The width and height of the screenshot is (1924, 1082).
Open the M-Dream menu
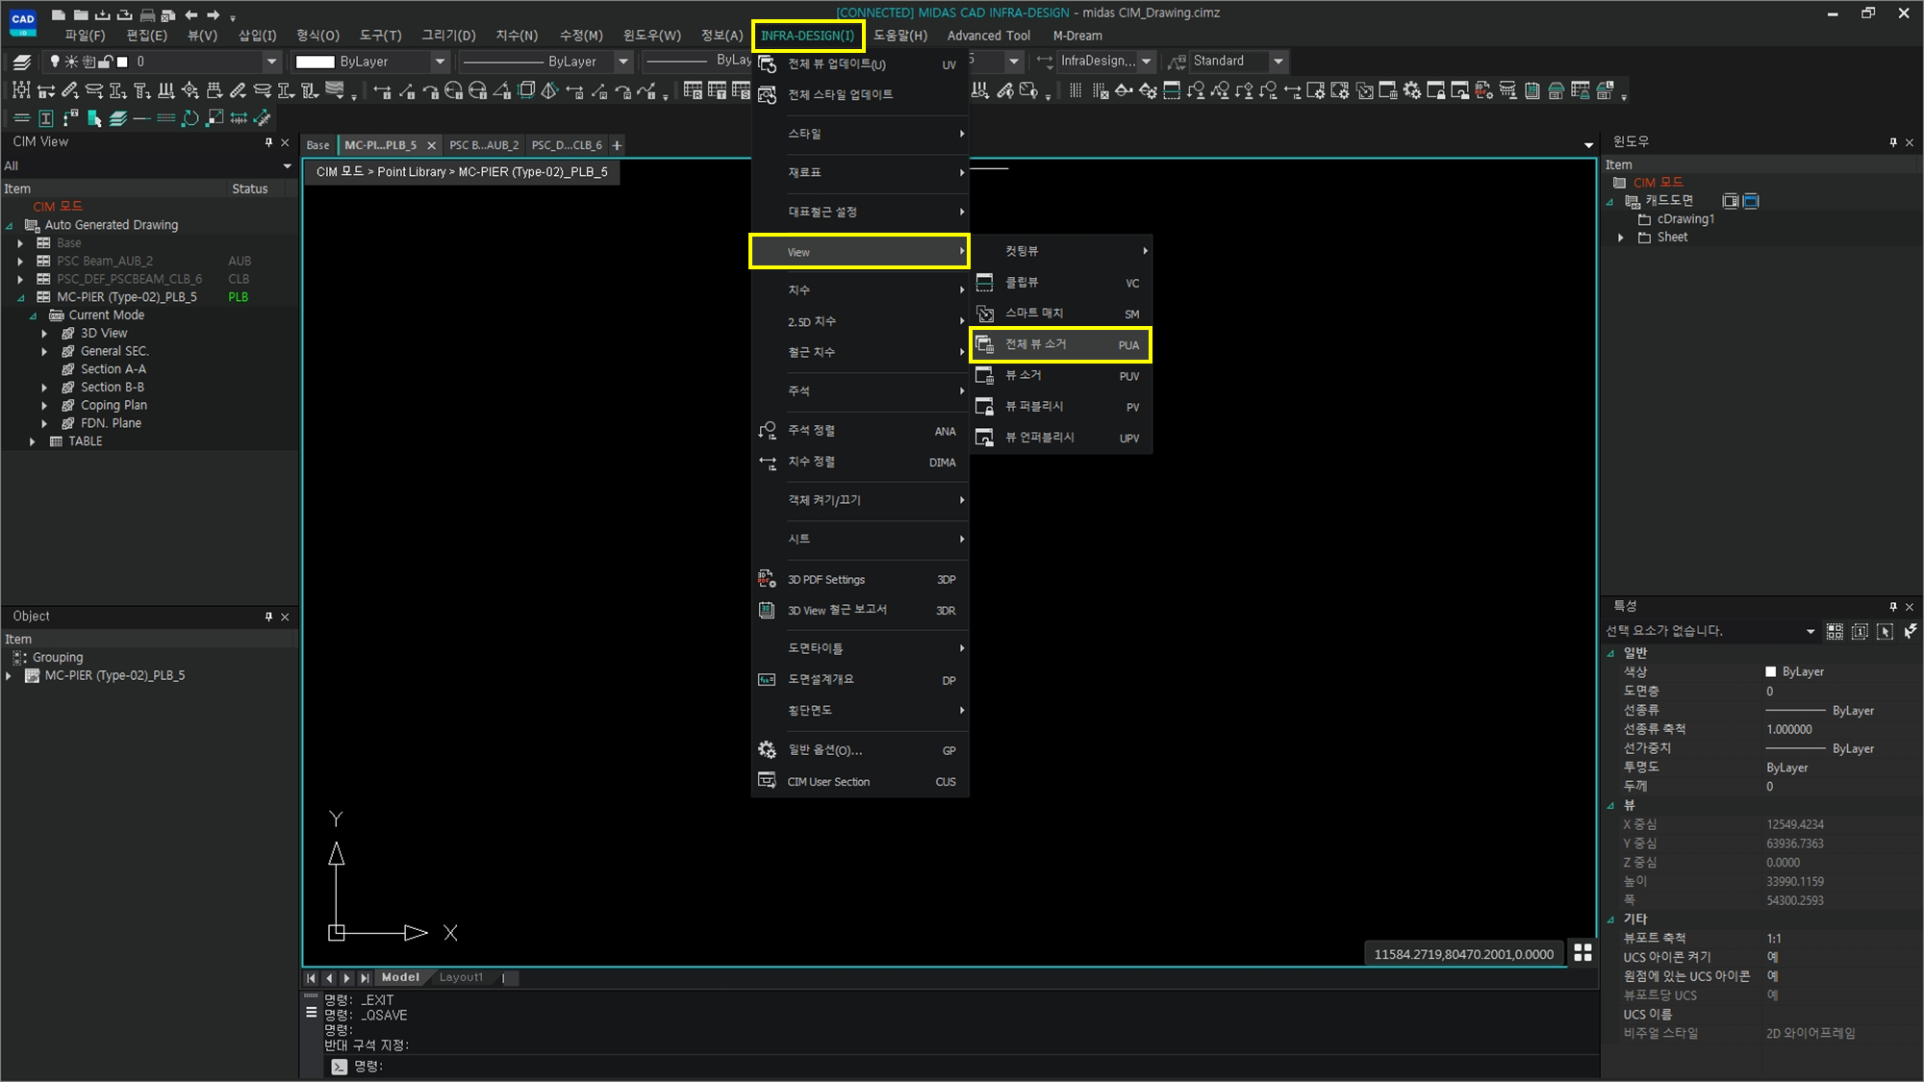click(x=1077, y=36)
